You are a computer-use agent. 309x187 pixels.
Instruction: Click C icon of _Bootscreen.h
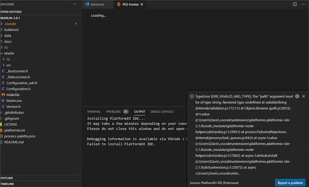click(3, 71)
